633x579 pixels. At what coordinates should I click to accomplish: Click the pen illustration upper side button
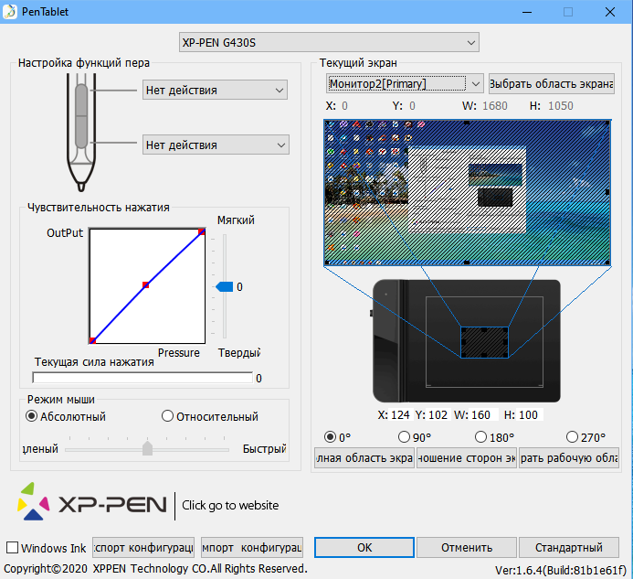point(81,100)
